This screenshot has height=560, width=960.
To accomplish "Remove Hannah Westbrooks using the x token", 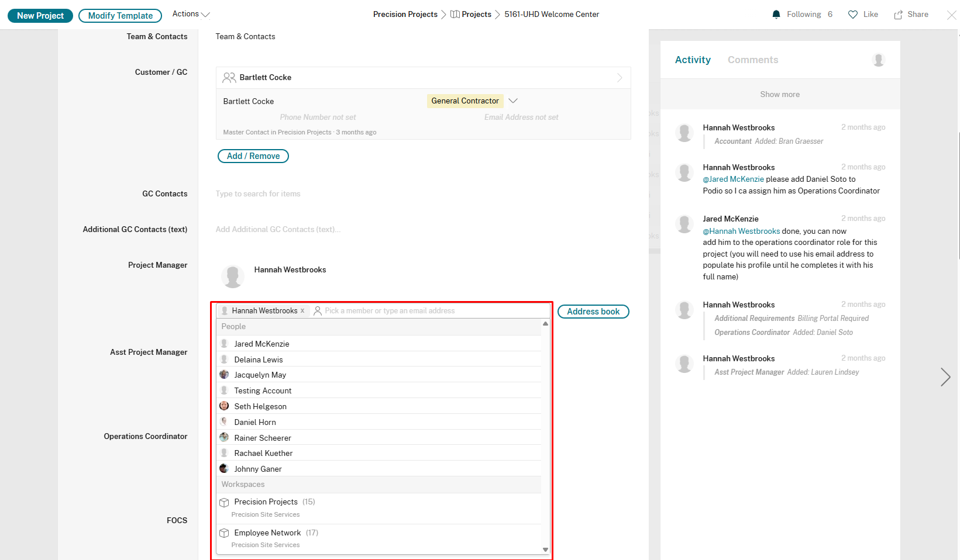I will point(302,310).
